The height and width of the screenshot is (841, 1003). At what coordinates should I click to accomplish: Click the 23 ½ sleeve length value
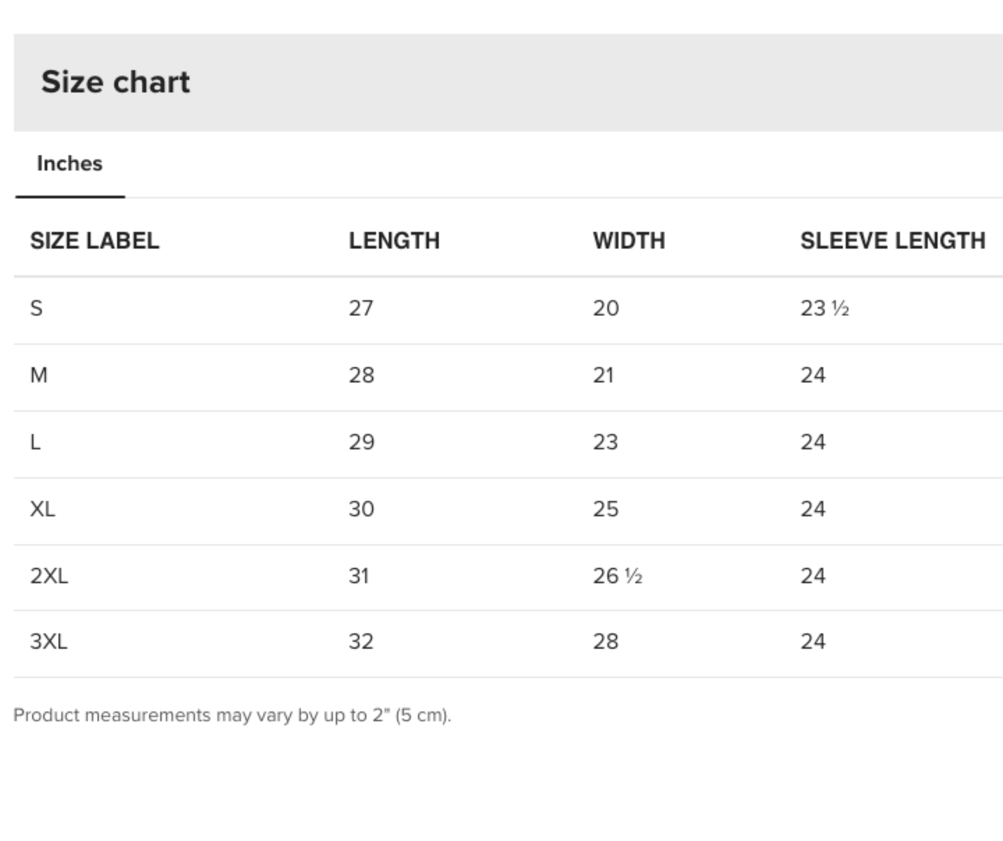825,308
